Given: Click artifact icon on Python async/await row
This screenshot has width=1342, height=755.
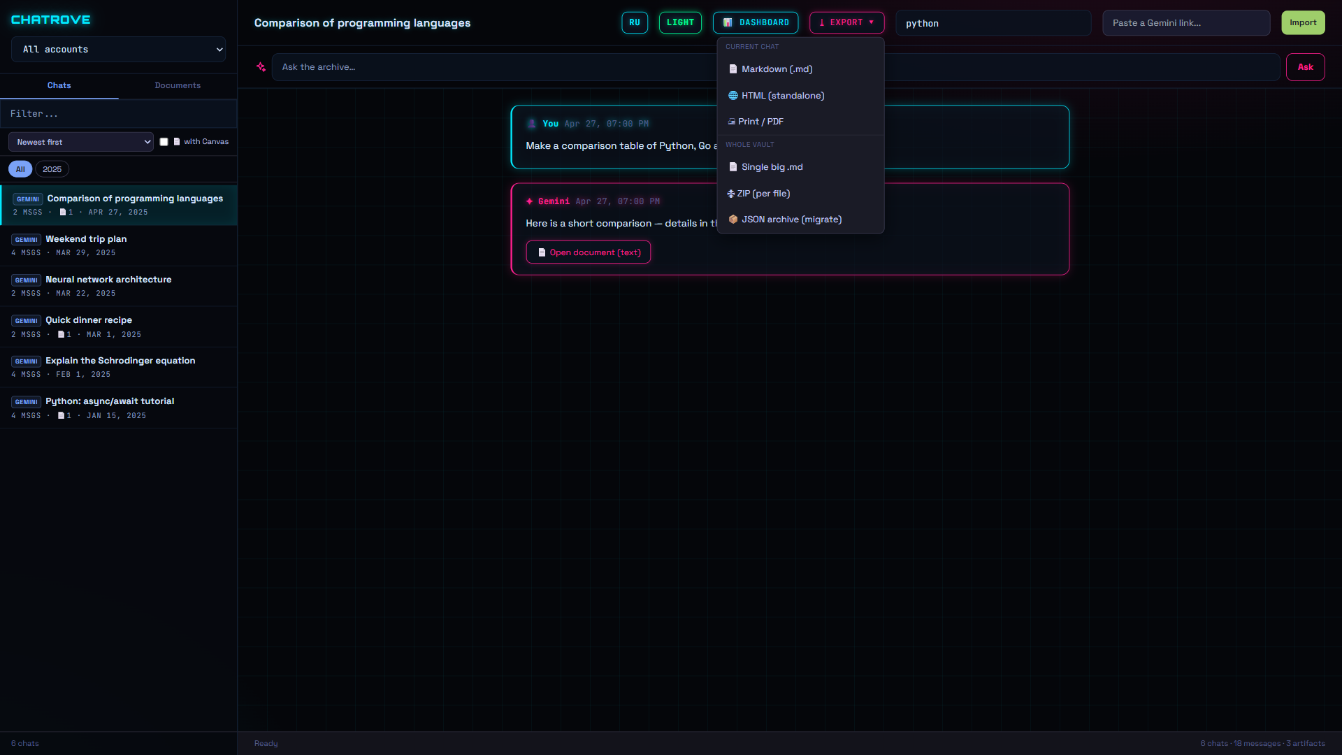Looking at the screenshot, I should point(61,416).
